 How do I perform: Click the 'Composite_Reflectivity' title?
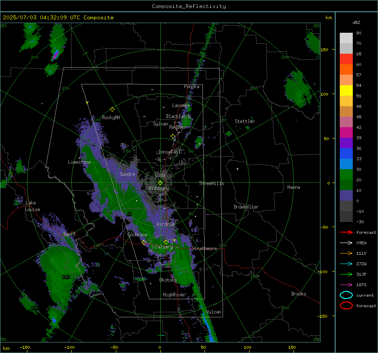coord(189,6)
